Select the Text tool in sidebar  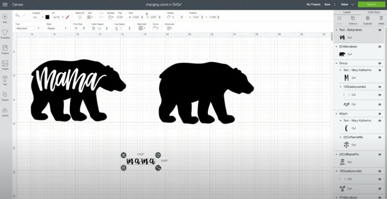point(5,81)
